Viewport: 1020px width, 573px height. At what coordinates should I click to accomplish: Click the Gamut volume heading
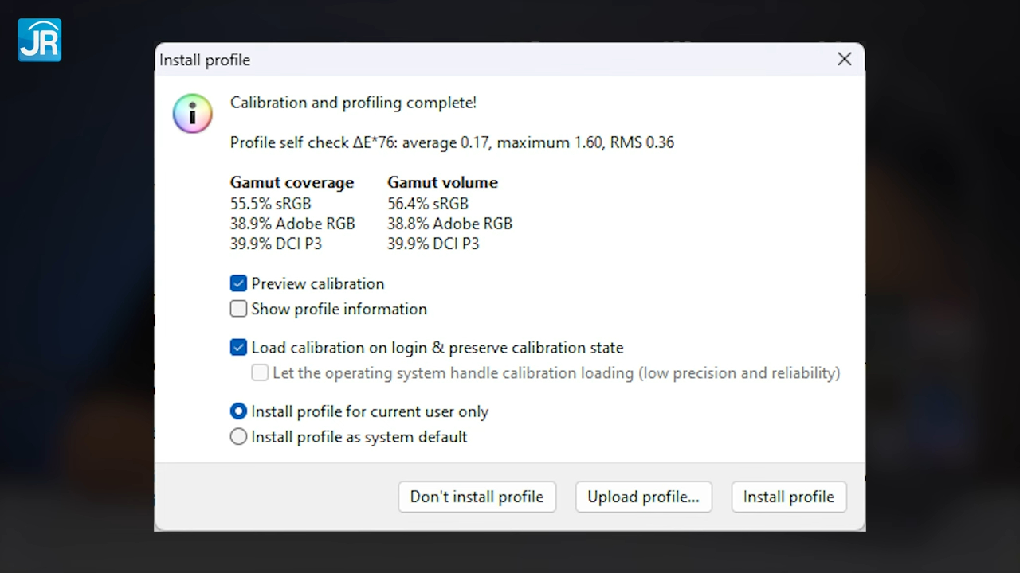pyautogui.click(x=442, y=182)
